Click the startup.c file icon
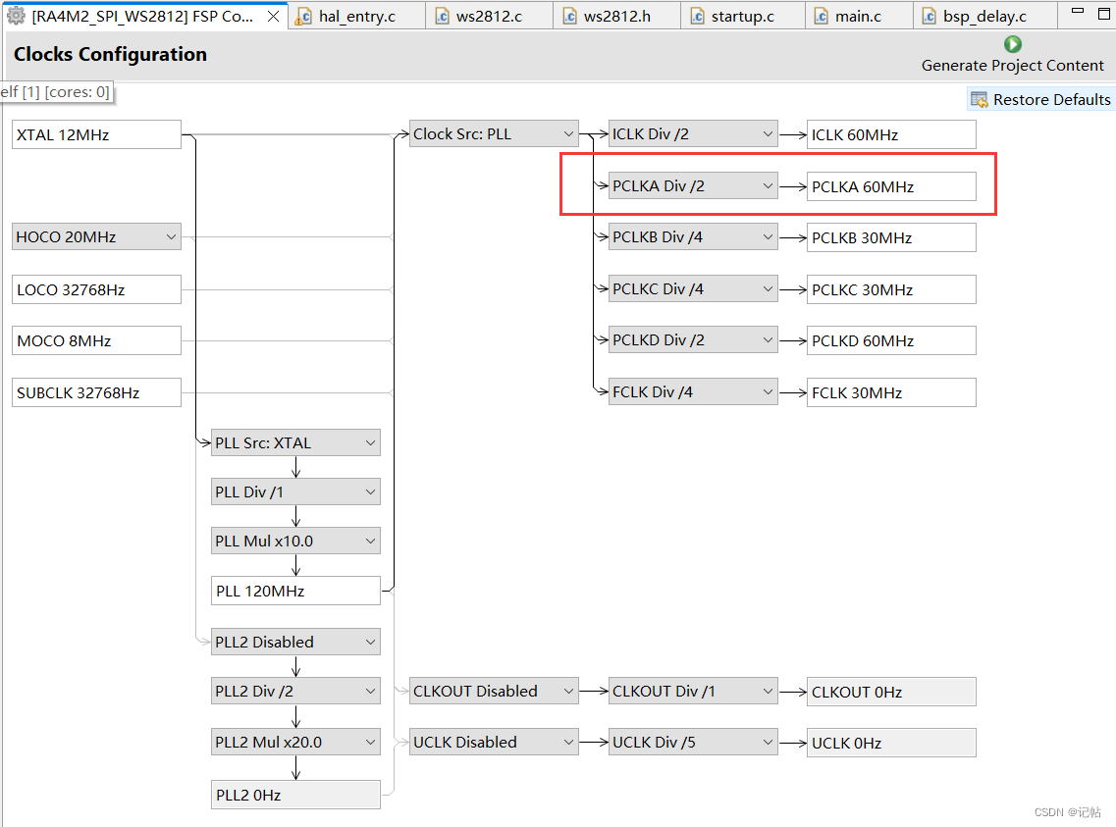 click(698, 17)
